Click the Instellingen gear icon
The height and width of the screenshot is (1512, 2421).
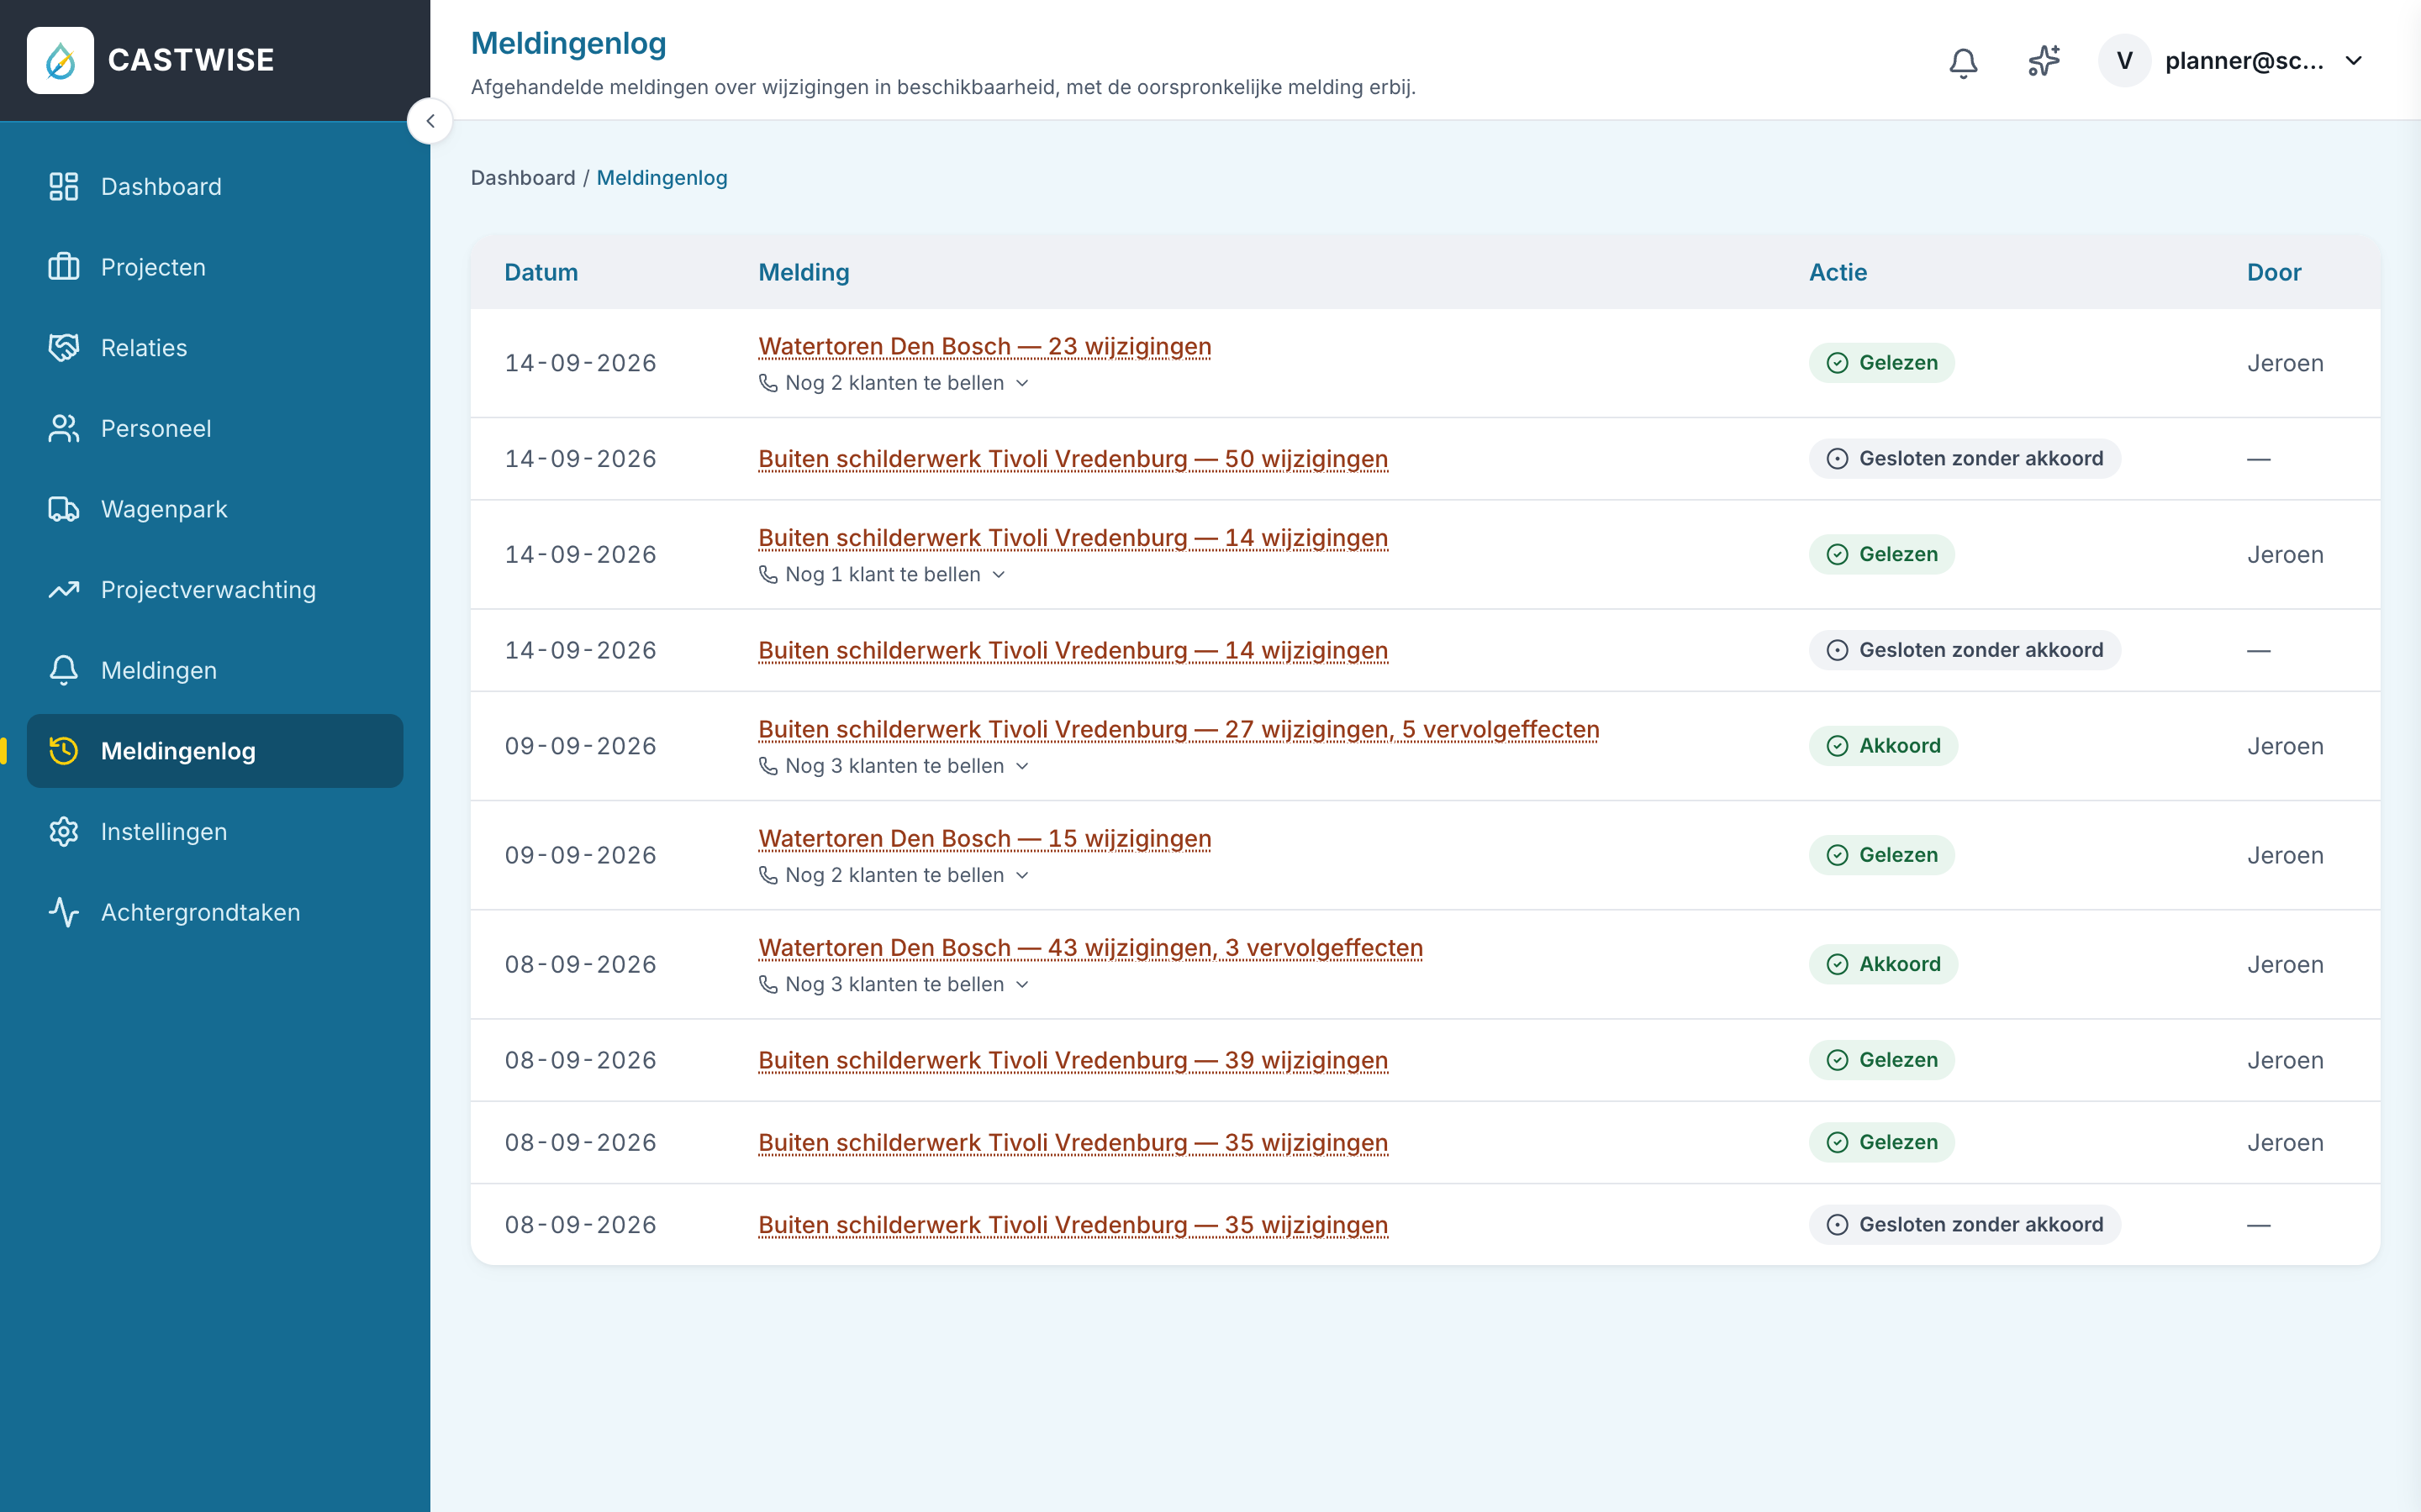point(64,832)
